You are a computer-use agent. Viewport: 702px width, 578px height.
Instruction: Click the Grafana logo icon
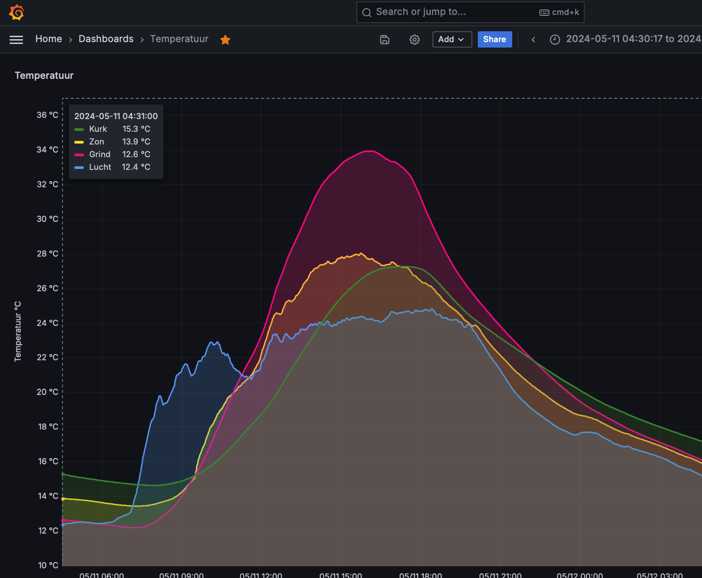coord(17,12)
